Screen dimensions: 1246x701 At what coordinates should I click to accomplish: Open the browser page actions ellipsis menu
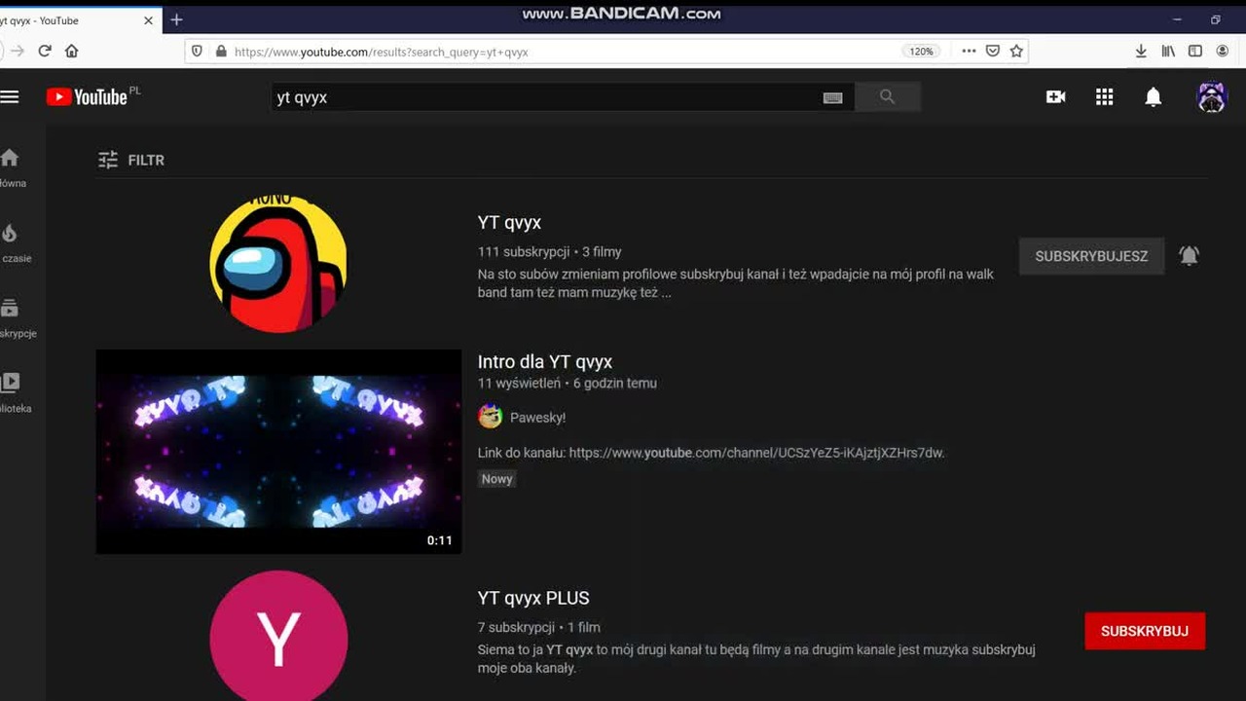click(x=969, y=51)
